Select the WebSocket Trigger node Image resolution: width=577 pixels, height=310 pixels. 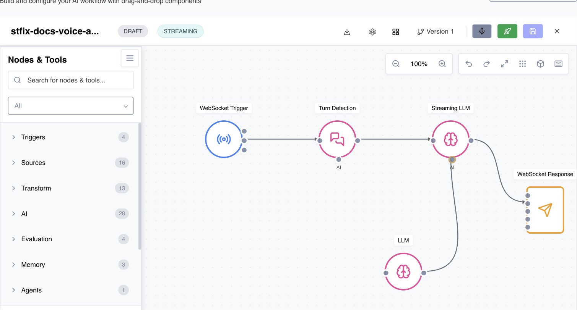(x=224, y=139)
